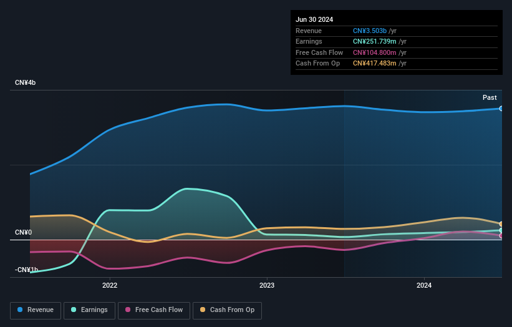Toggle the Earnings legend button
Viewport: 512px width, 327px height.
[89, 310]
